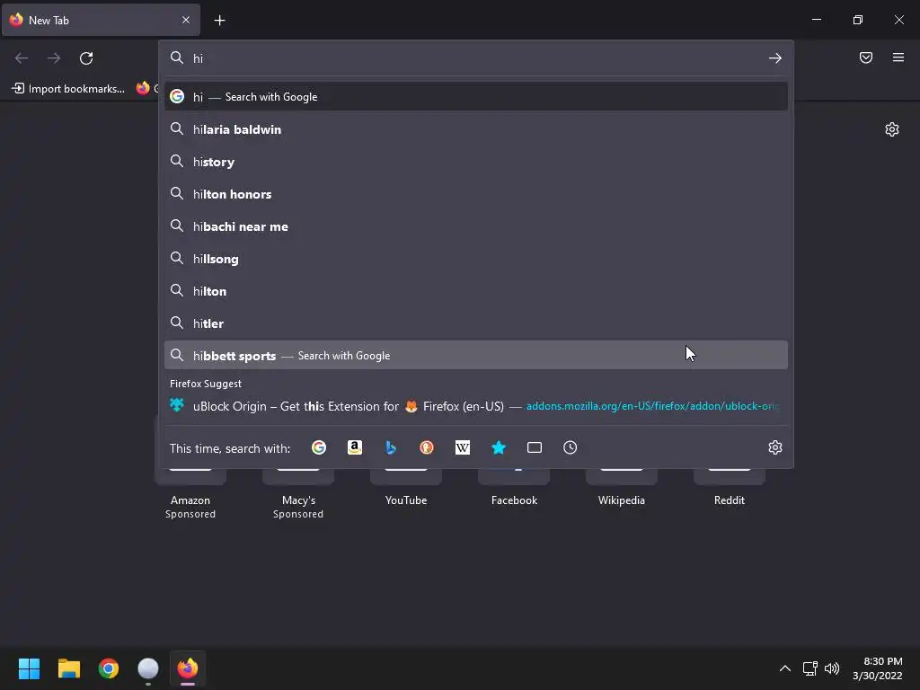The image size is (920, 690).
Task: Search history using the clock icon
Action: click(571, 447)
